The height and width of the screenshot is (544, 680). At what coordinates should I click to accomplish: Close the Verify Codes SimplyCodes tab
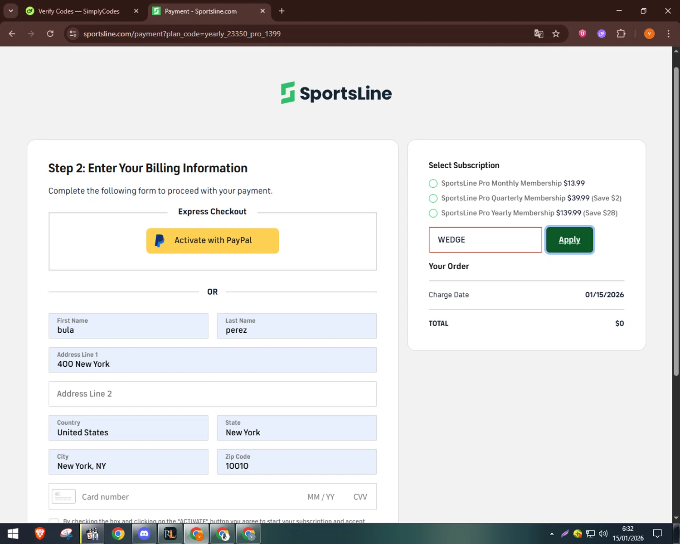pos(136,11)
